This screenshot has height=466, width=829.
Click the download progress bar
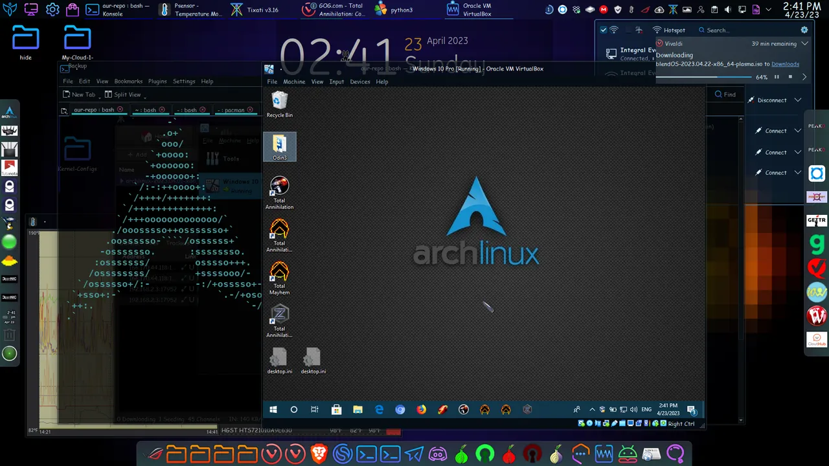[703, 77]
